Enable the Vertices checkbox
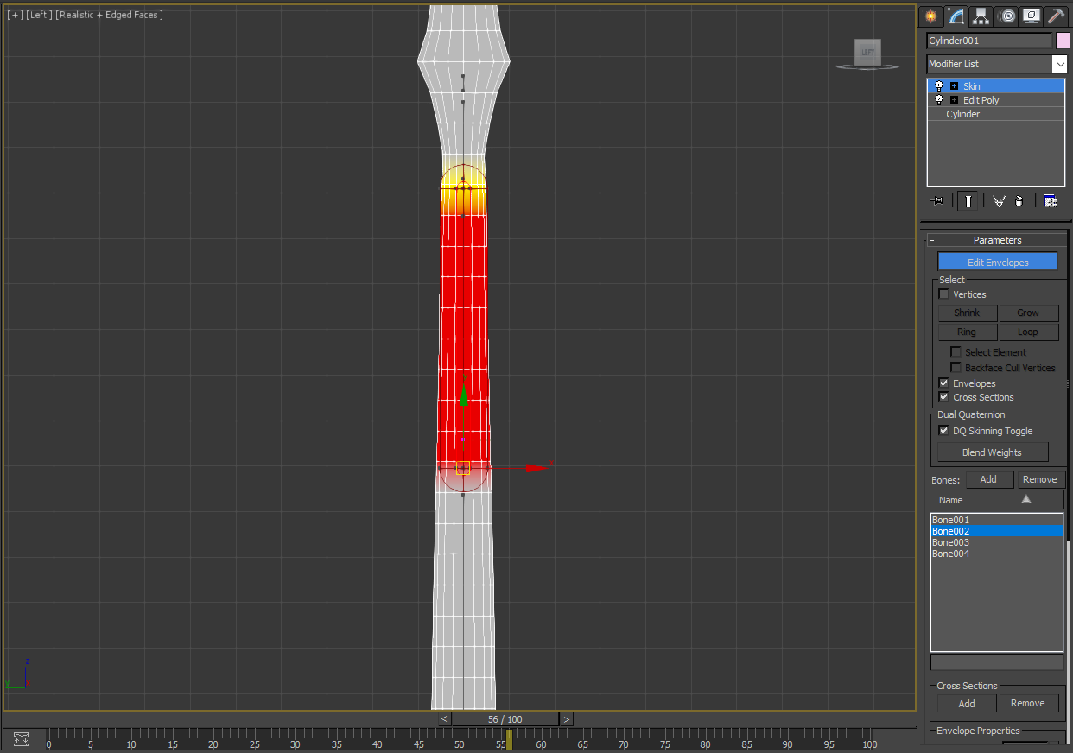This screenshot has width=1073, height=753. (943, 294)
